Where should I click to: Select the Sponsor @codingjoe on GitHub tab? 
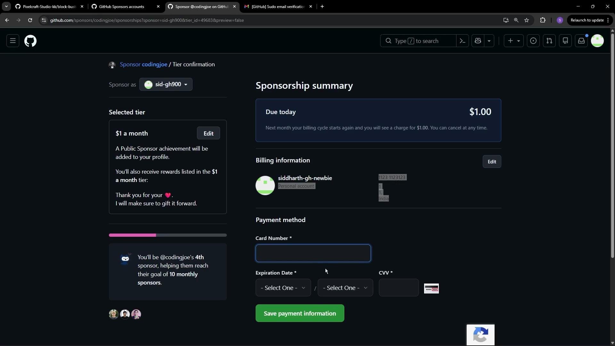pos(202,6)
